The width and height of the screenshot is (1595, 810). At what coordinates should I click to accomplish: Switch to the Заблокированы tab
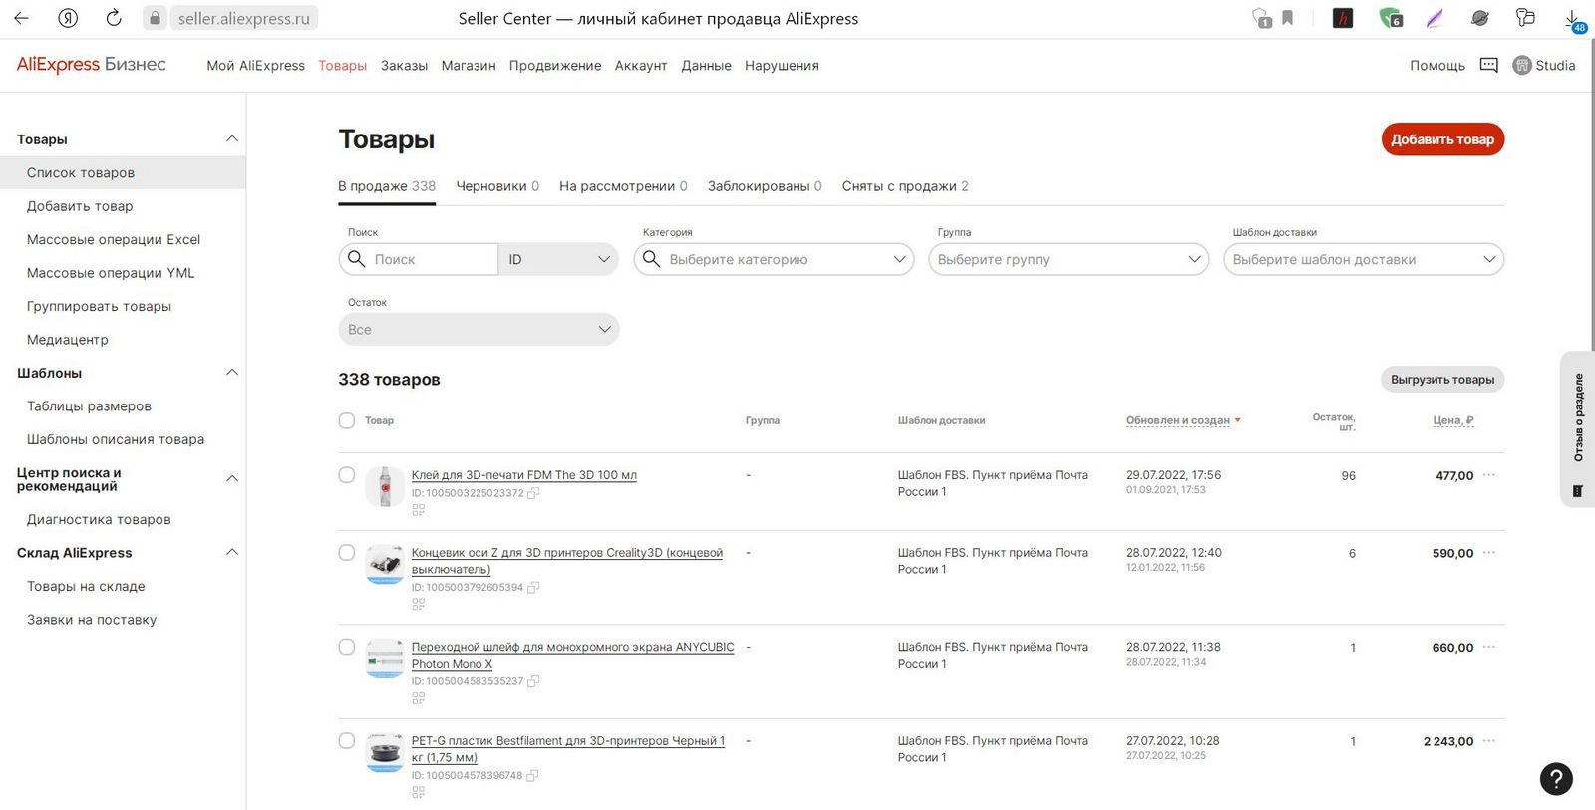765,186
